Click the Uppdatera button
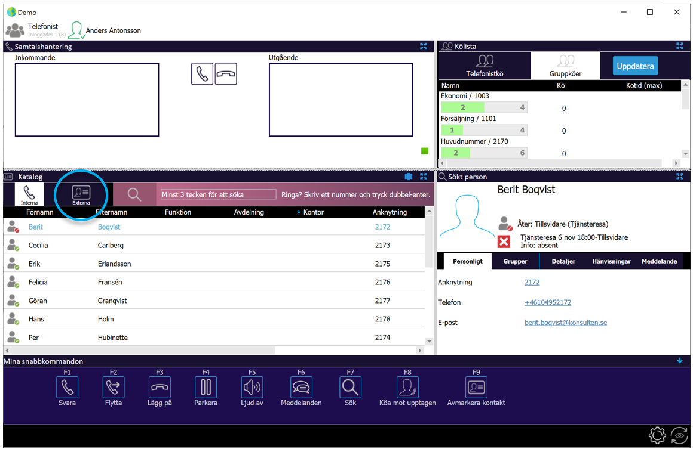The width and height of the screenshot is (693, 452). pos(635,66)
